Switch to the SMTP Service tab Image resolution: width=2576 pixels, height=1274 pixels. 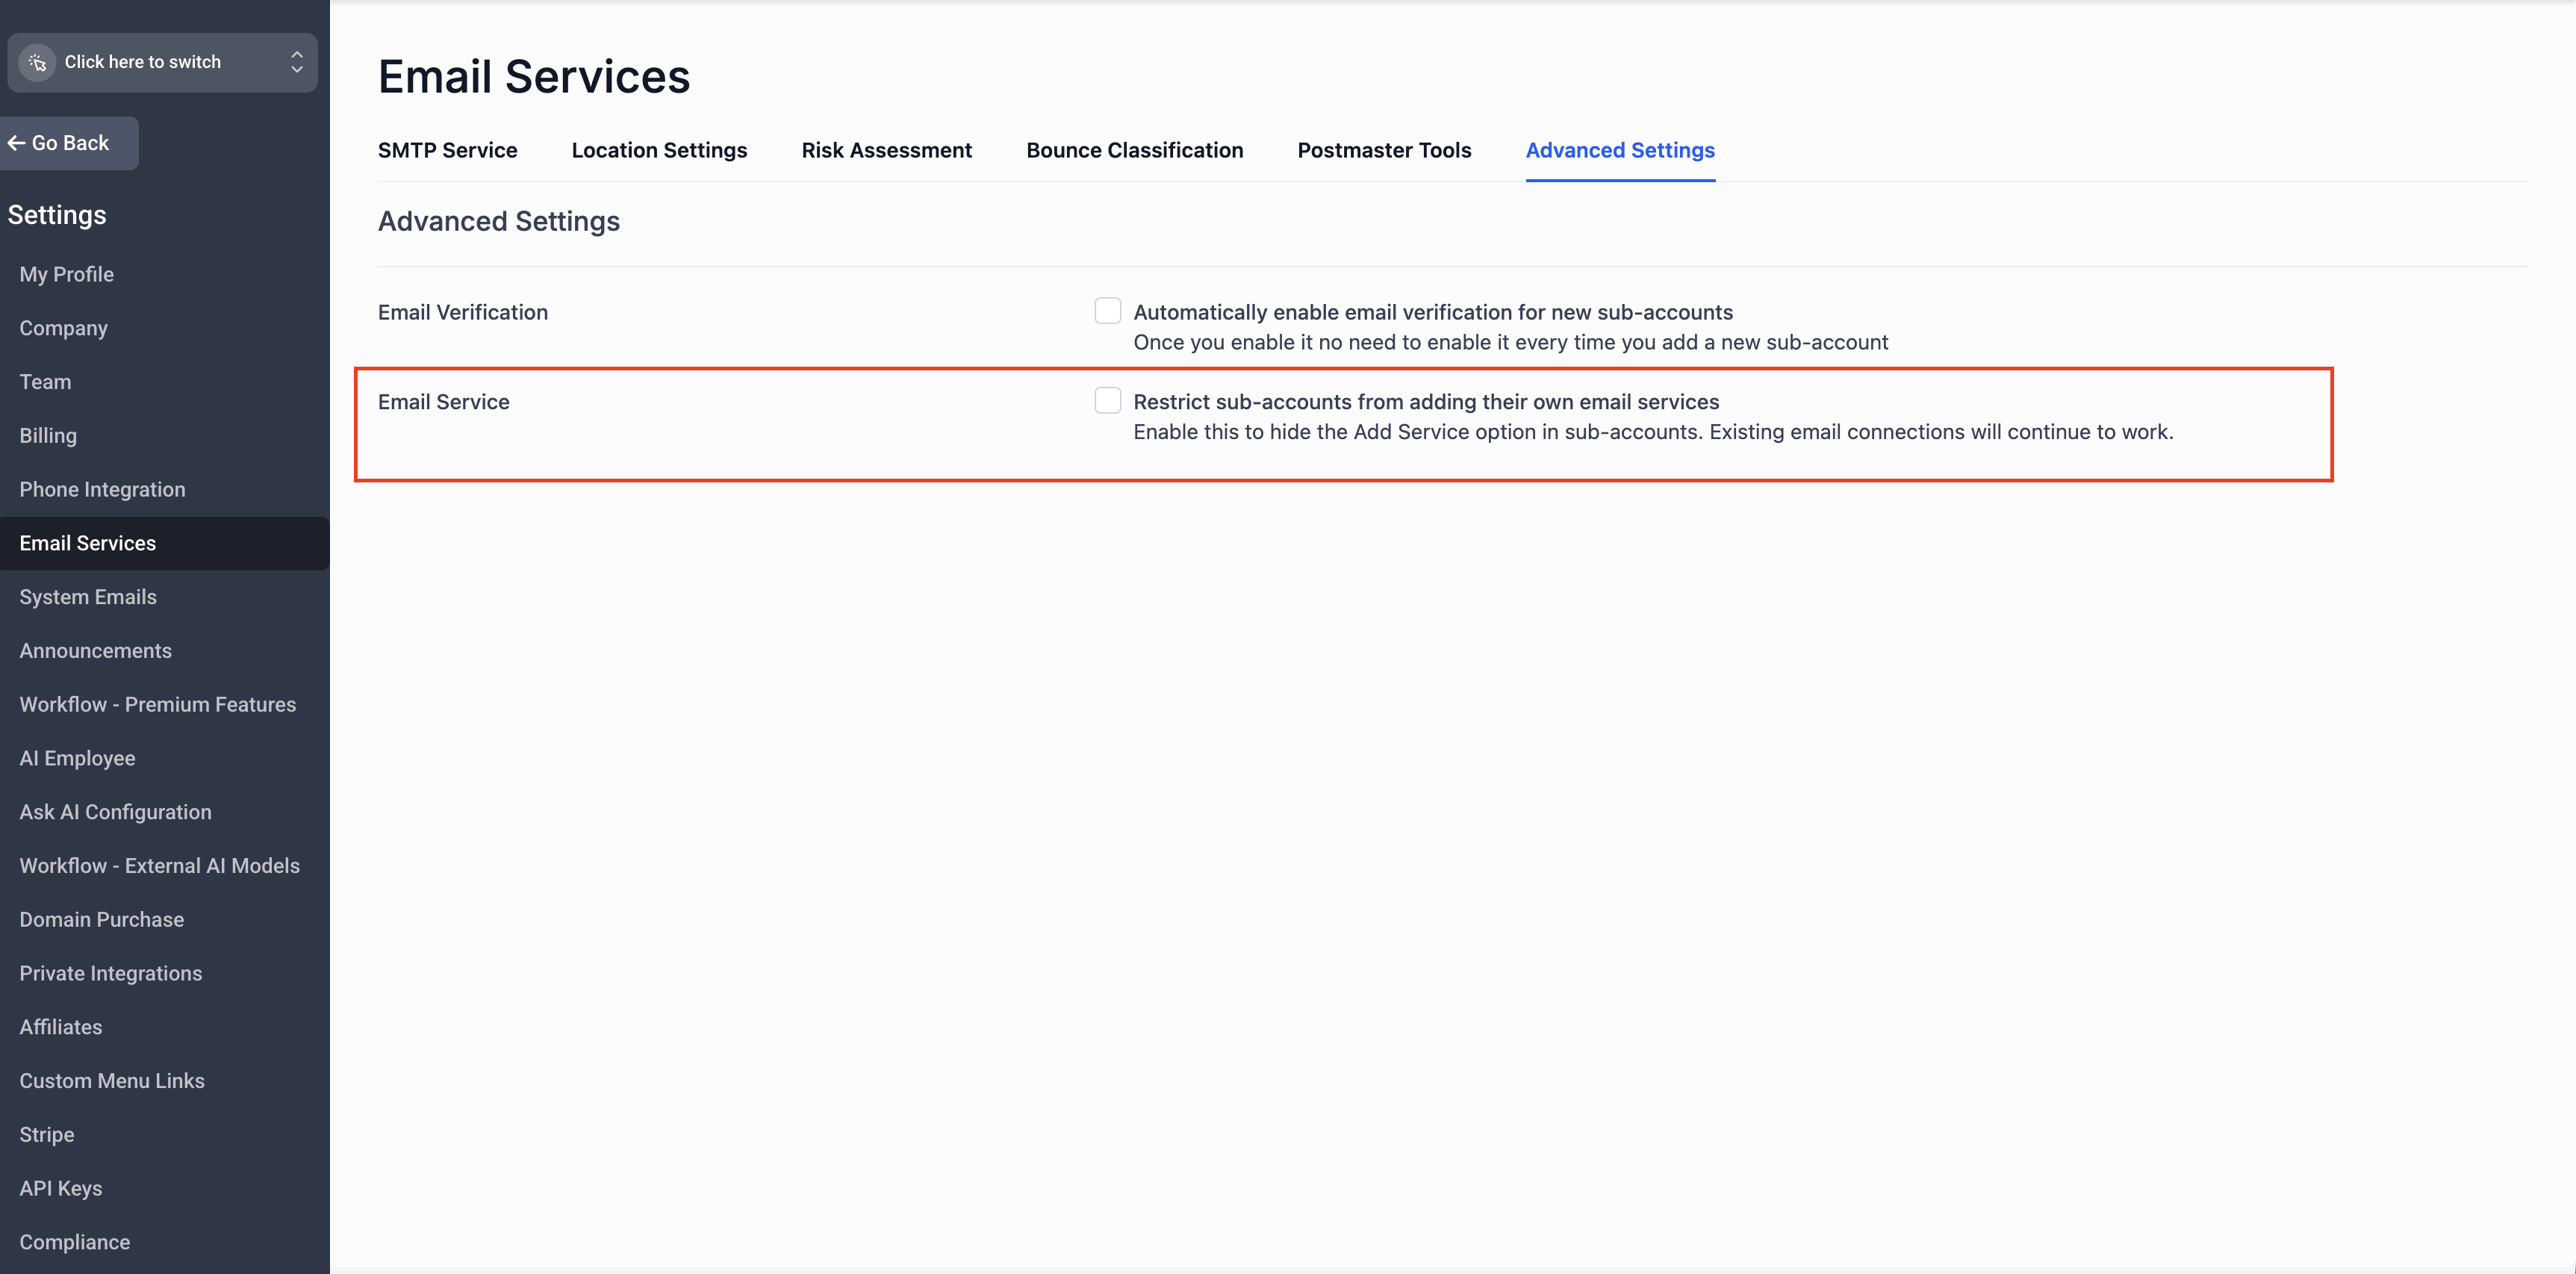coord(447,150)
